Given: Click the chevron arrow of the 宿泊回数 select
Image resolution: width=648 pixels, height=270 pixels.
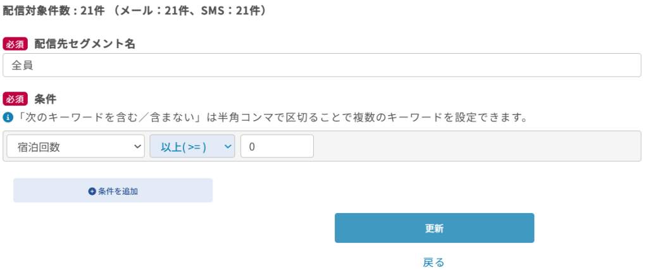Looking at the screenshot, I should tap(137, 147).
